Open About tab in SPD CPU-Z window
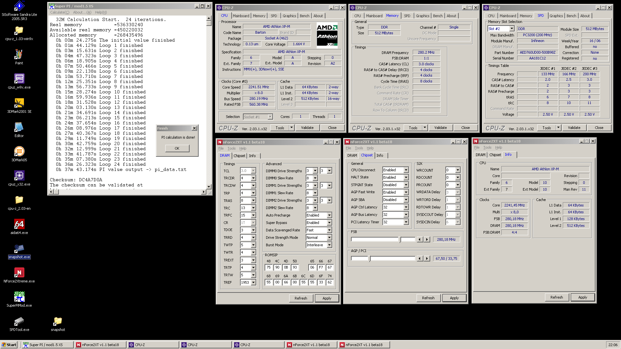This screenshot has height=349, width=621. coord(585,16)
